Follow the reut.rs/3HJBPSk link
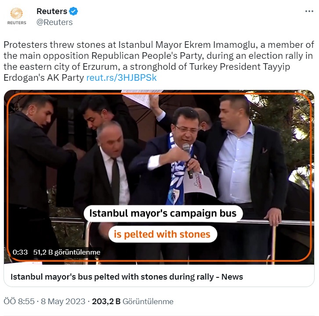The width and height of the screenshot is (319, 316). pyautogui.click(x=121, y=78)
